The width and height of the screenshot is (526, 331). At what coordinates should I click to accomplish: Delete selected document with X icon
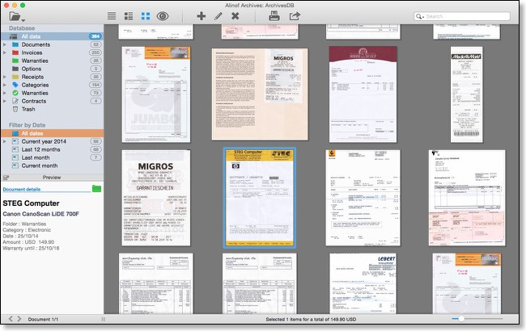click(x=235, y=15)
